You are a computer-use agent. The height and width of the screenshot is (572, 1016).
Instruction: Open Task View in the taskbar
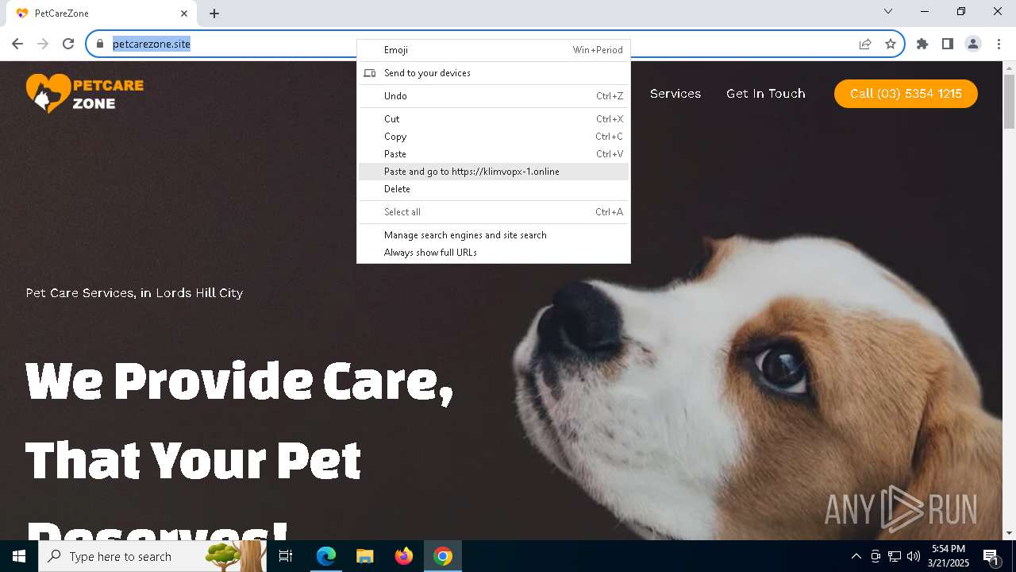pos(286,556)
